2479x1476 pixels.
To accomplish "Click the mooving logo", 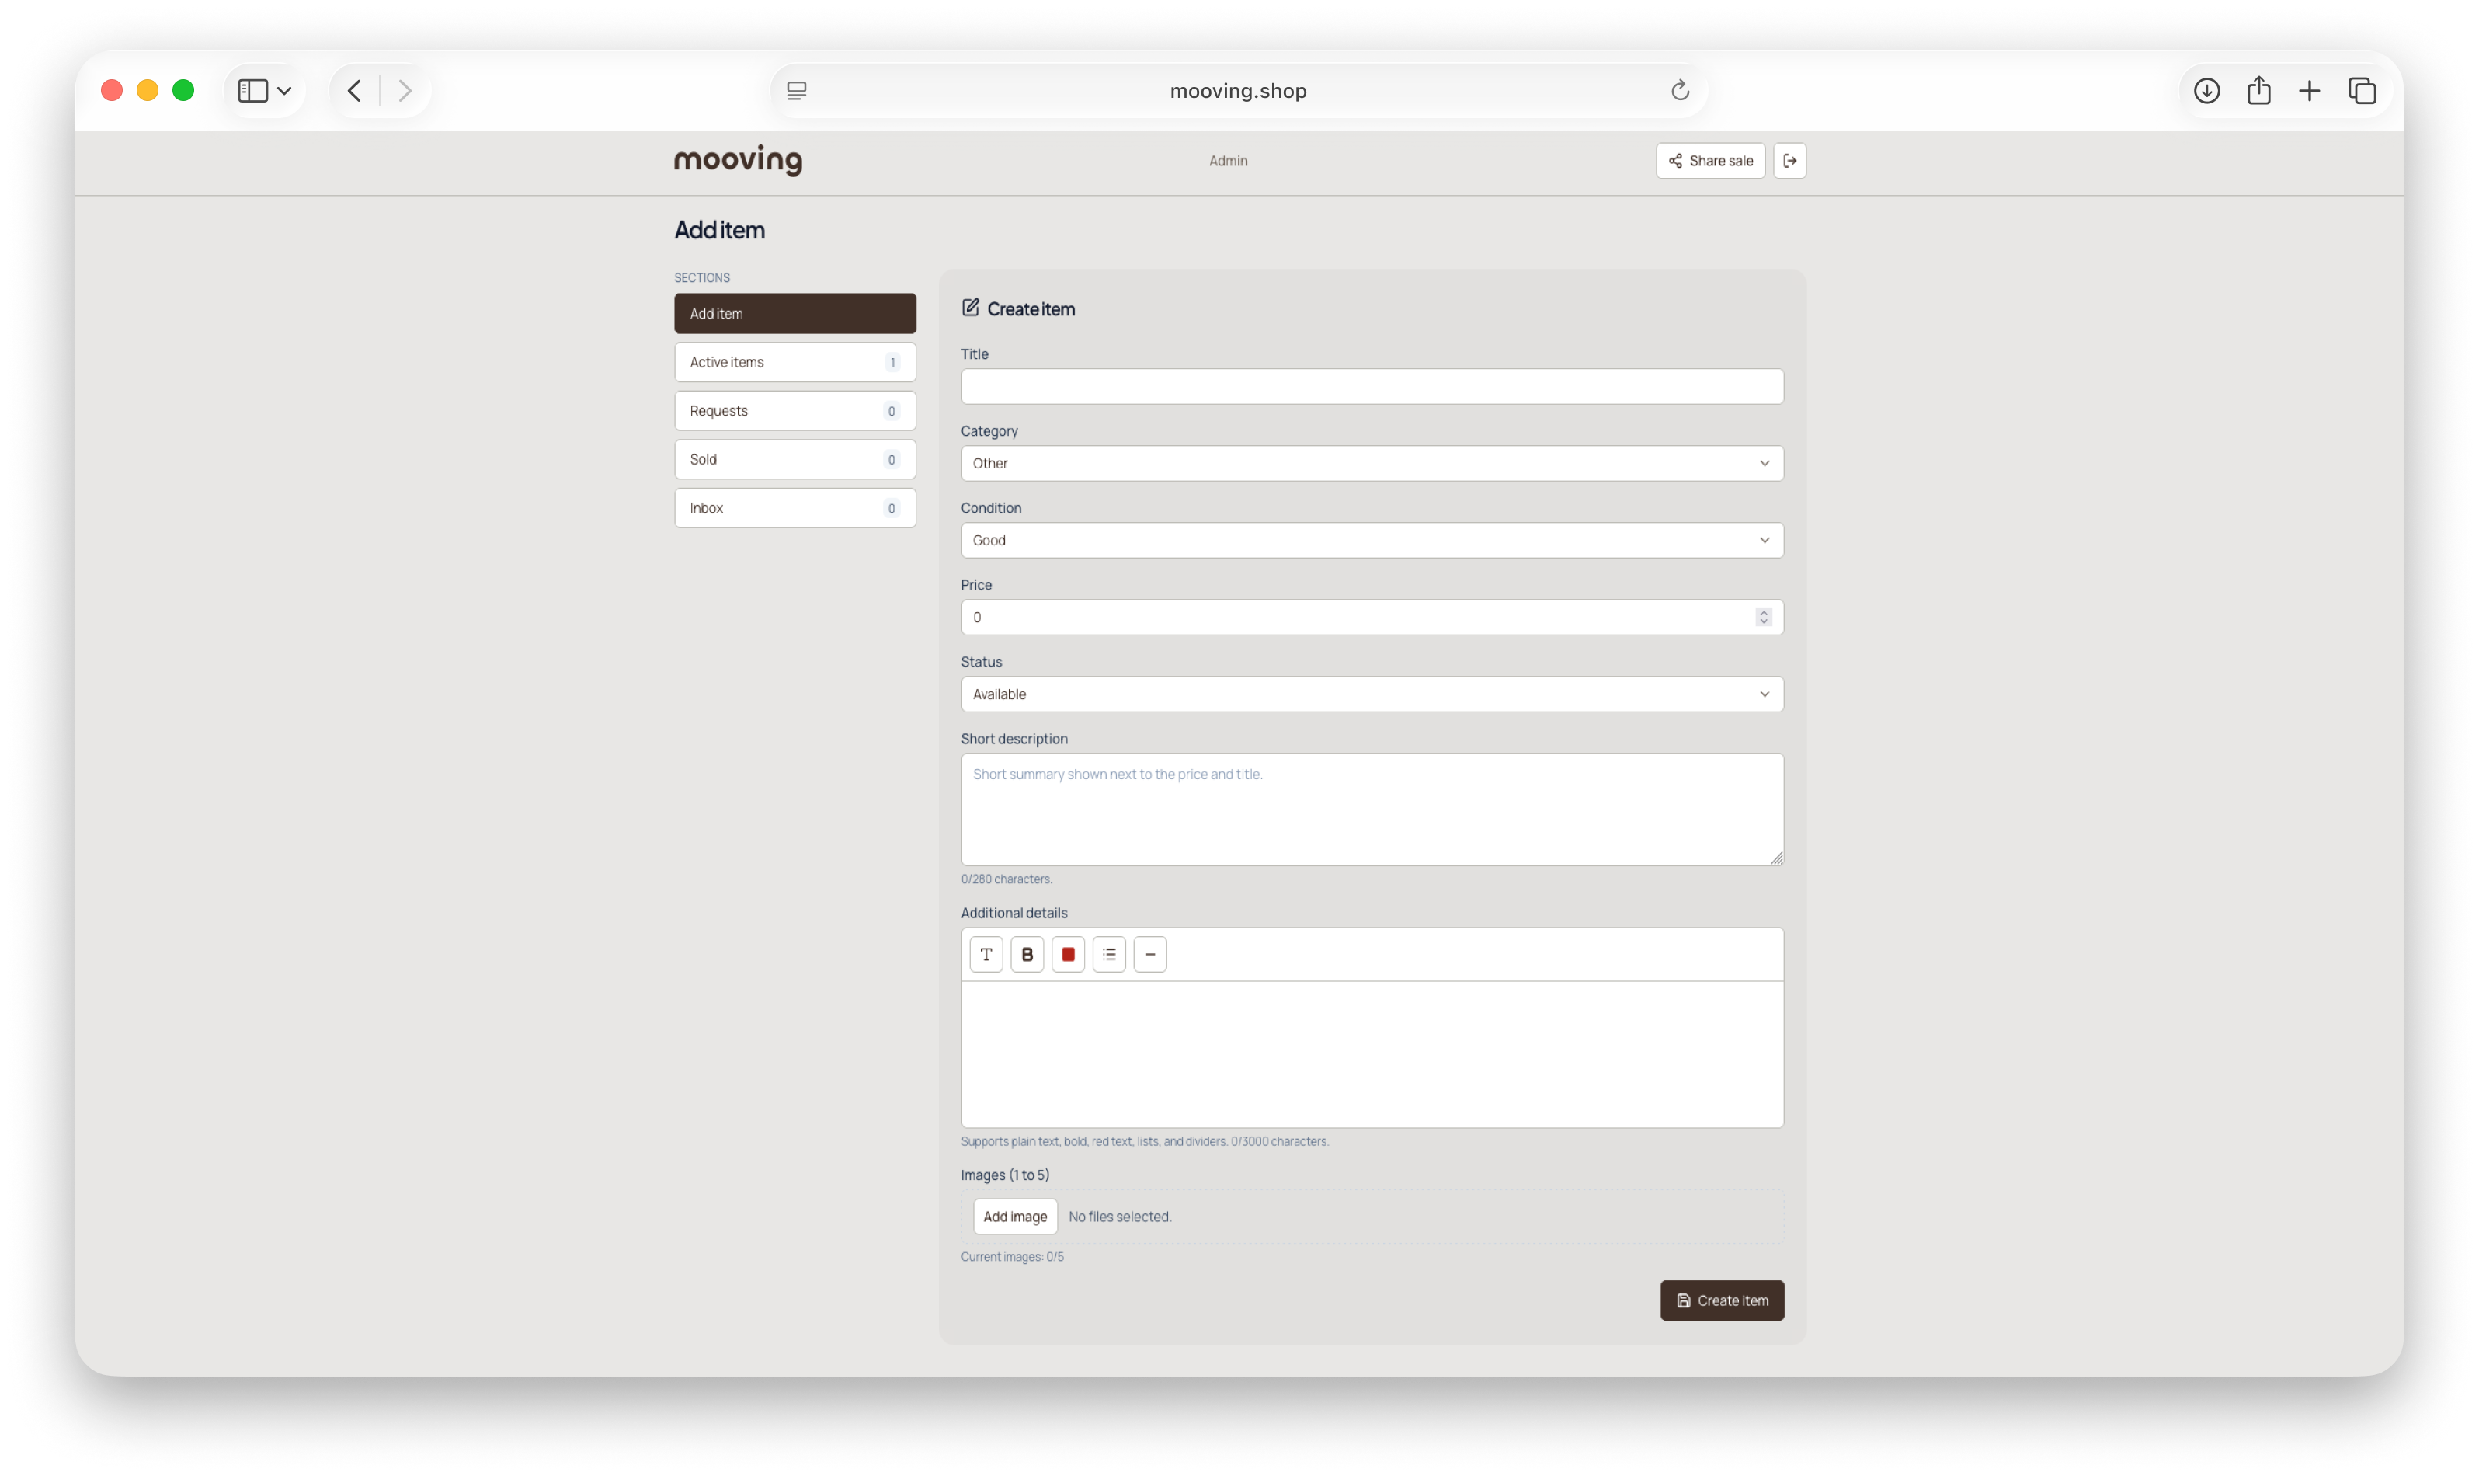I will 737,160.
